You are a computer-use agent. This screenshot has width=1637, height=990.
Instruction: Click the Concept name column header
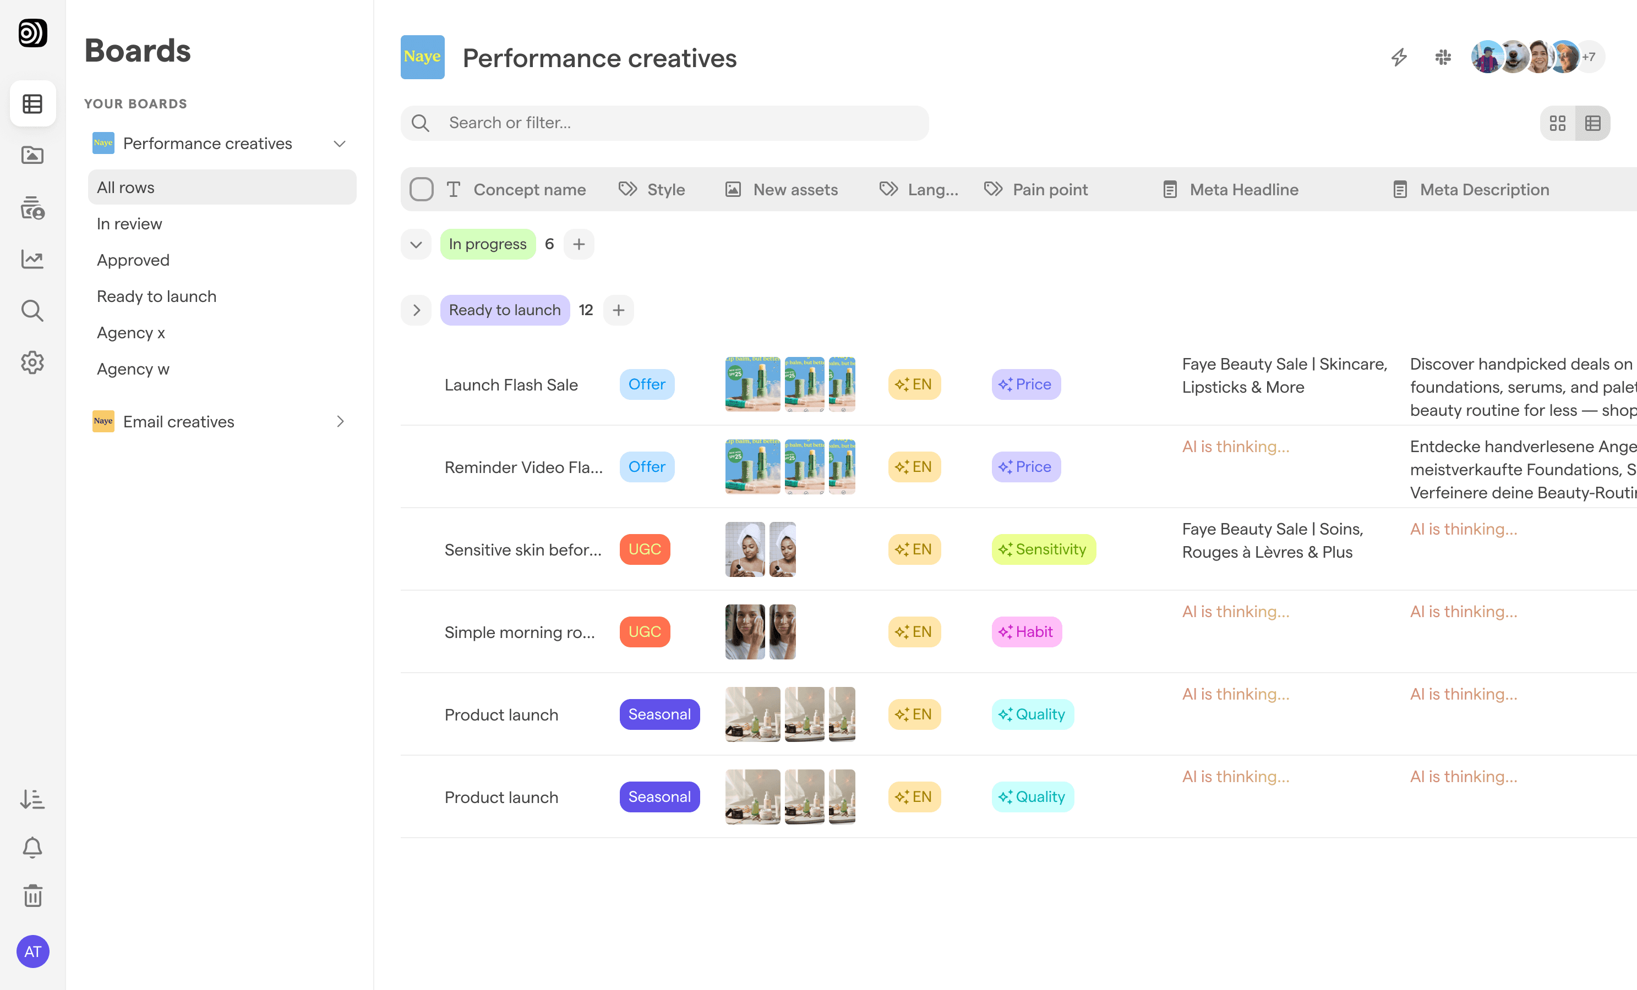(517, 190)
